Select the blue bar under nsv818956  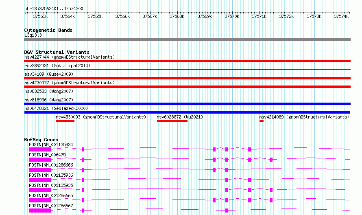[x=187, y=104]
